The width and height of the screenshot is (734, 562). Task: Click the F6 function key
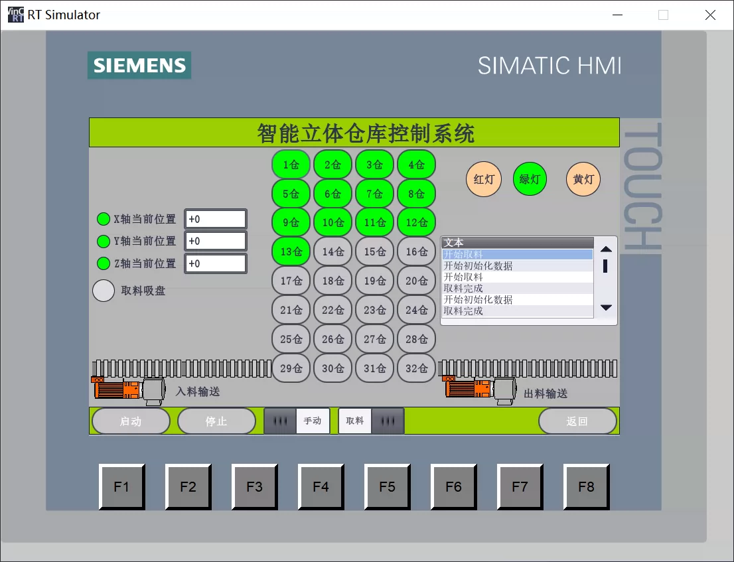tap(453, 486)
